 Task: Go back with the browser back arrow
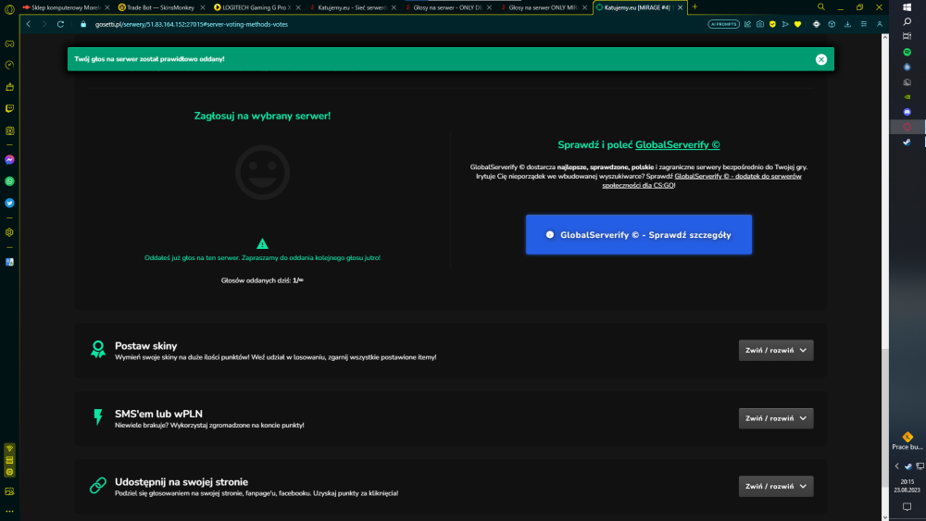tap(29, 24)
